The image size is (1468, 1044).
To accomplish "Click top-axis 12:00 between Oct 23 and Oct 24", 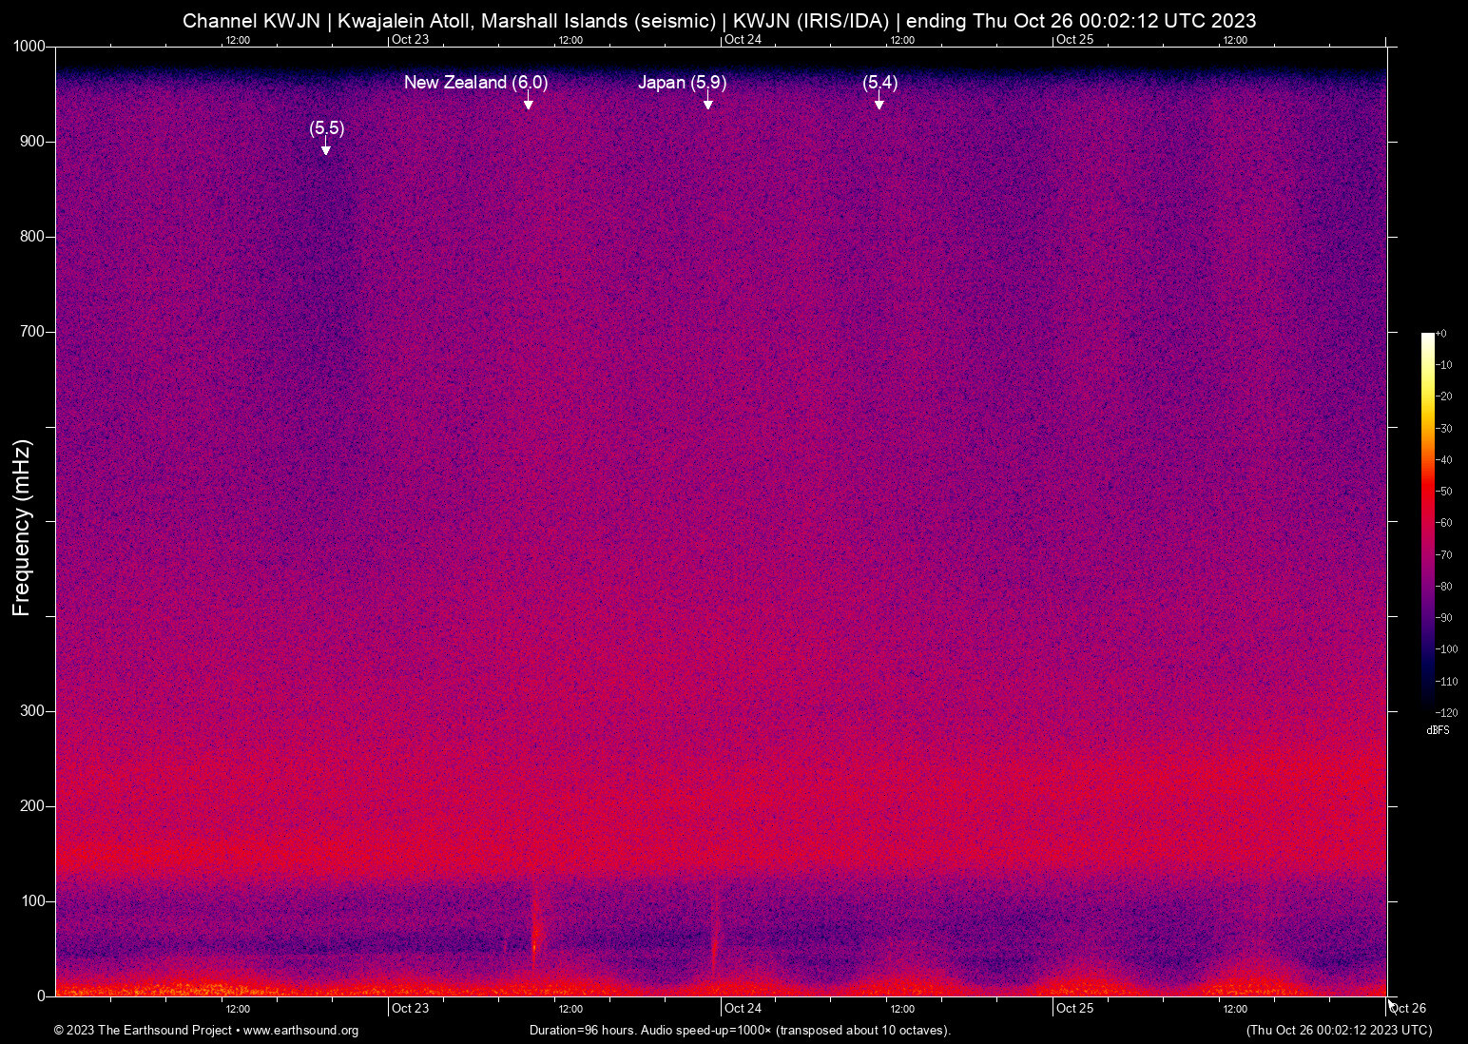I will pyautogui.click(x=570, y=41).
